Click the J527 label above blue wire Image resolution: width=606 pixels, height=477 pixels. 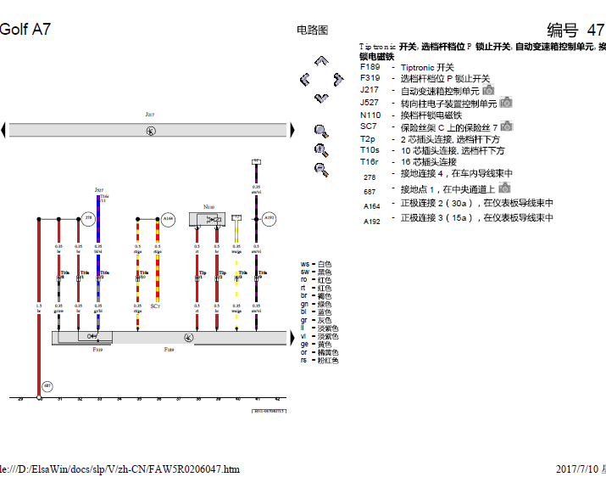point(98,190)
